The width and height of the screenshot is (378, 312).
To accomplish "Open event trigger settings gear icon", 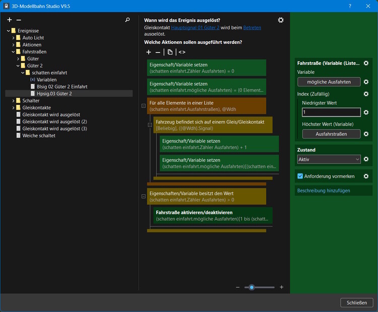I will pyautogui.click(x=281, y=20).
